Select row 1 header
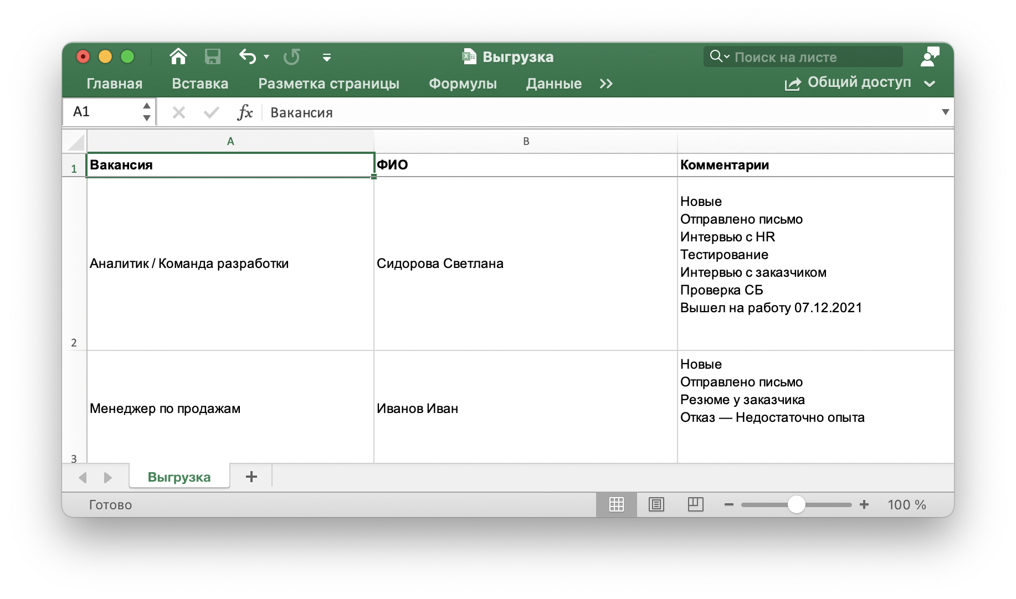Viewport: 1016px width, 599px height. click(74, 166)
